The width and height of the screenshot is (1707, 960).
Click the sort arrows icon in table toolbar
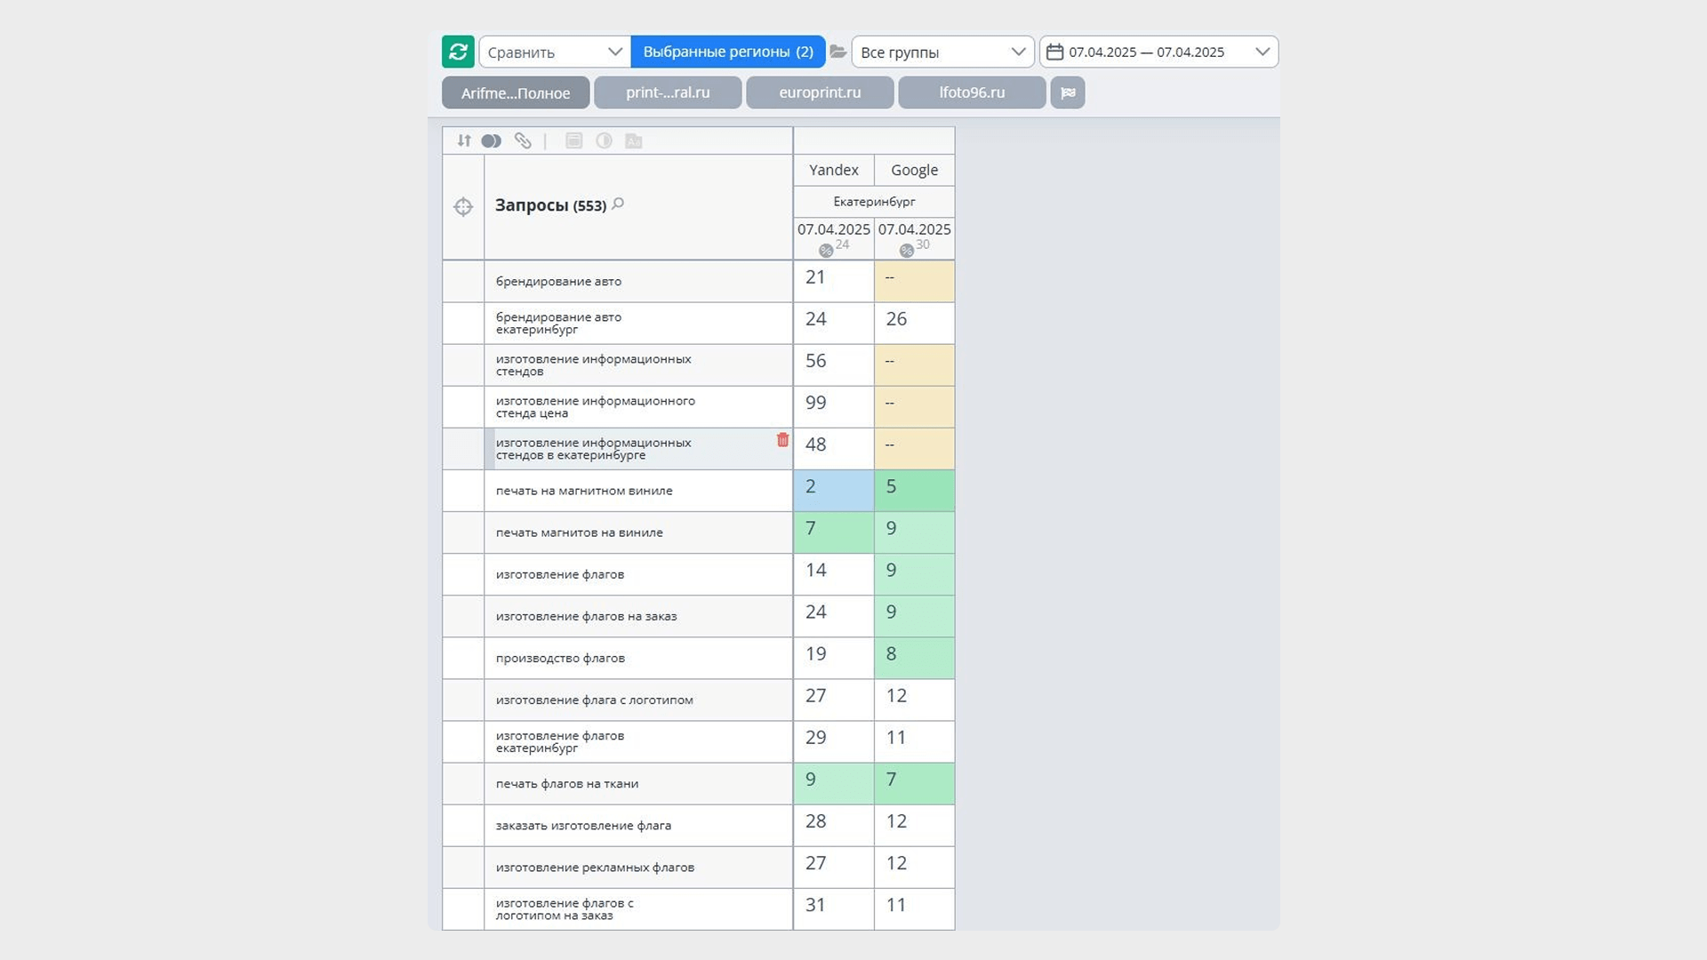pyautogui.click(x=464, y=140)
